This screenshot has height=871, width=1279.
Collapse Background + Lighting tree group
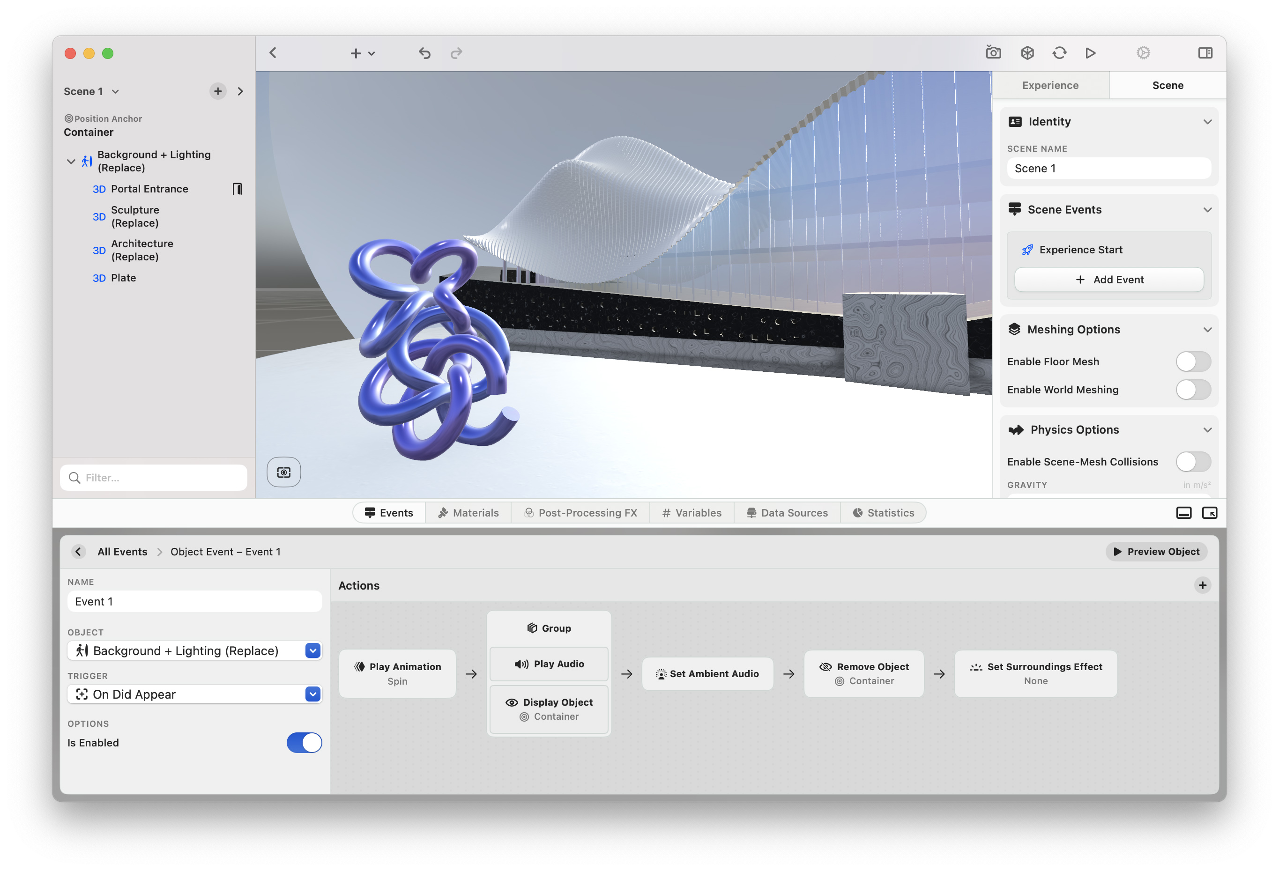point(71,161)
